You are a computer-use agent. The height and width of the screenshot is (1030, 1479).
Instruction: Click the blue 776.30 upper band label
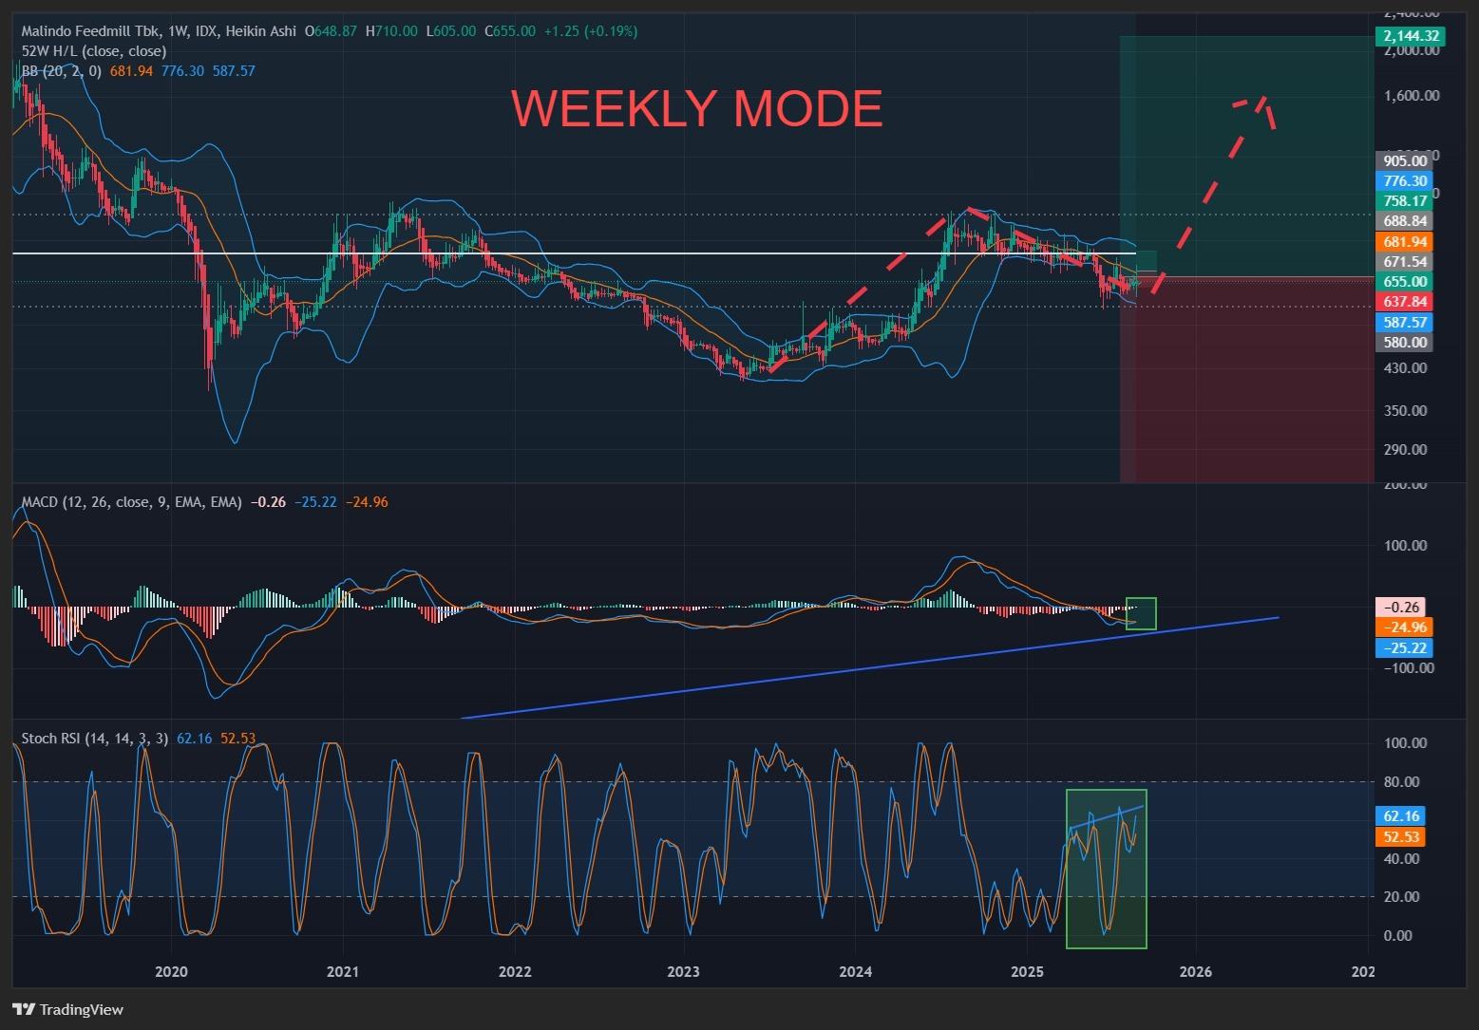tap(1404, 181)
